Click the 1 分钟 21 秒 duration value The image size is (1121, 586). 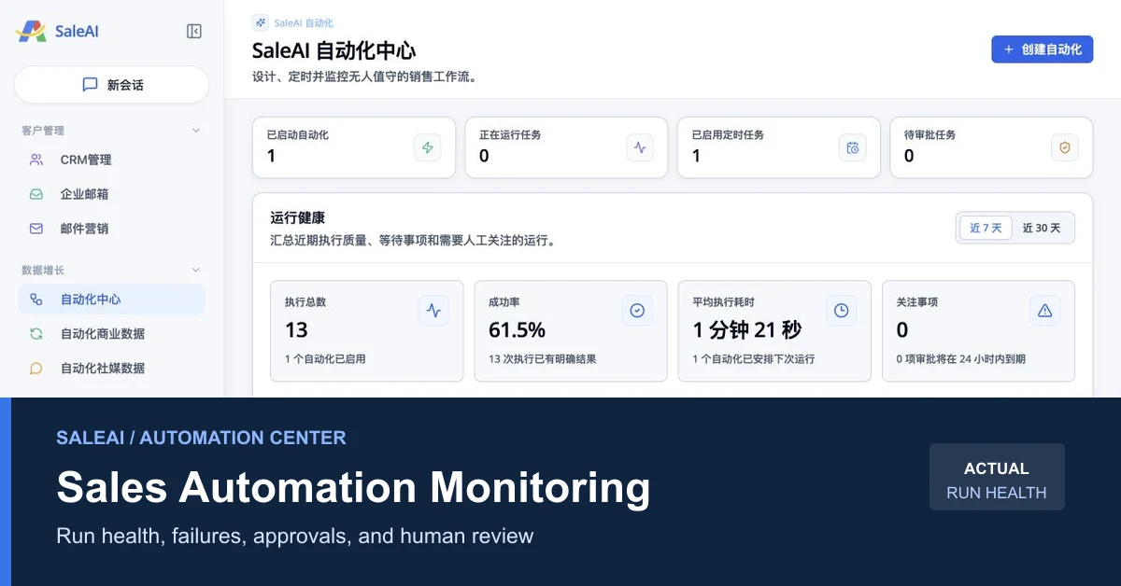point(746,330)
